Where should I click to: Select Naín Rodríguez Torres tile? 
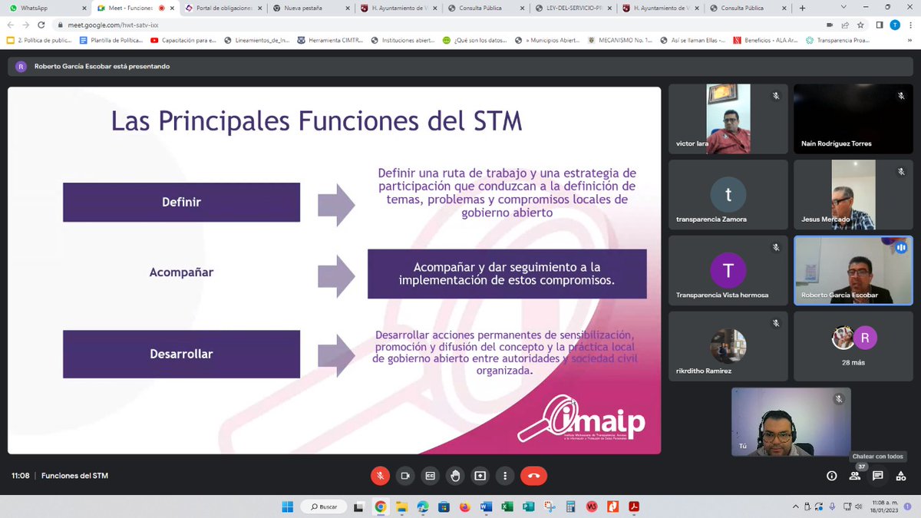click(x=853, y=119)
